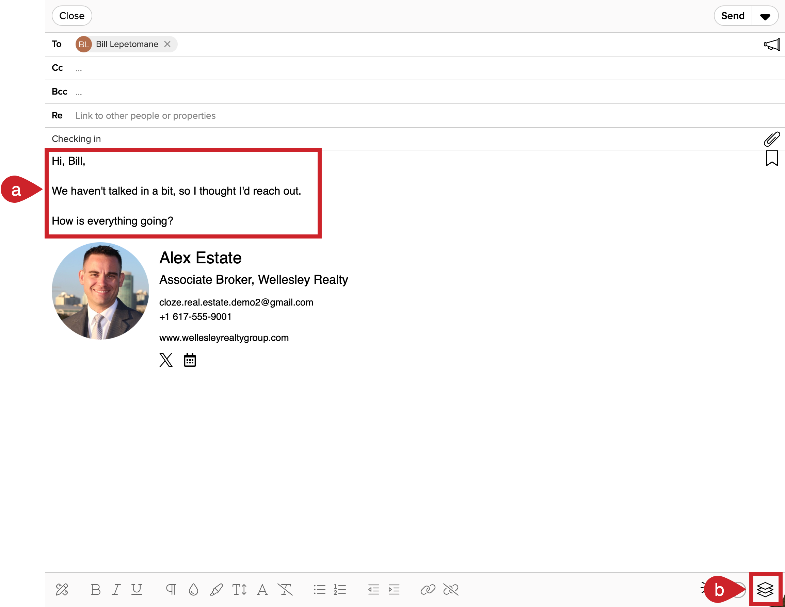Click the megaphone icon in To row
Image resolution: width=785 pixels, height=607 pixels.
771,45
